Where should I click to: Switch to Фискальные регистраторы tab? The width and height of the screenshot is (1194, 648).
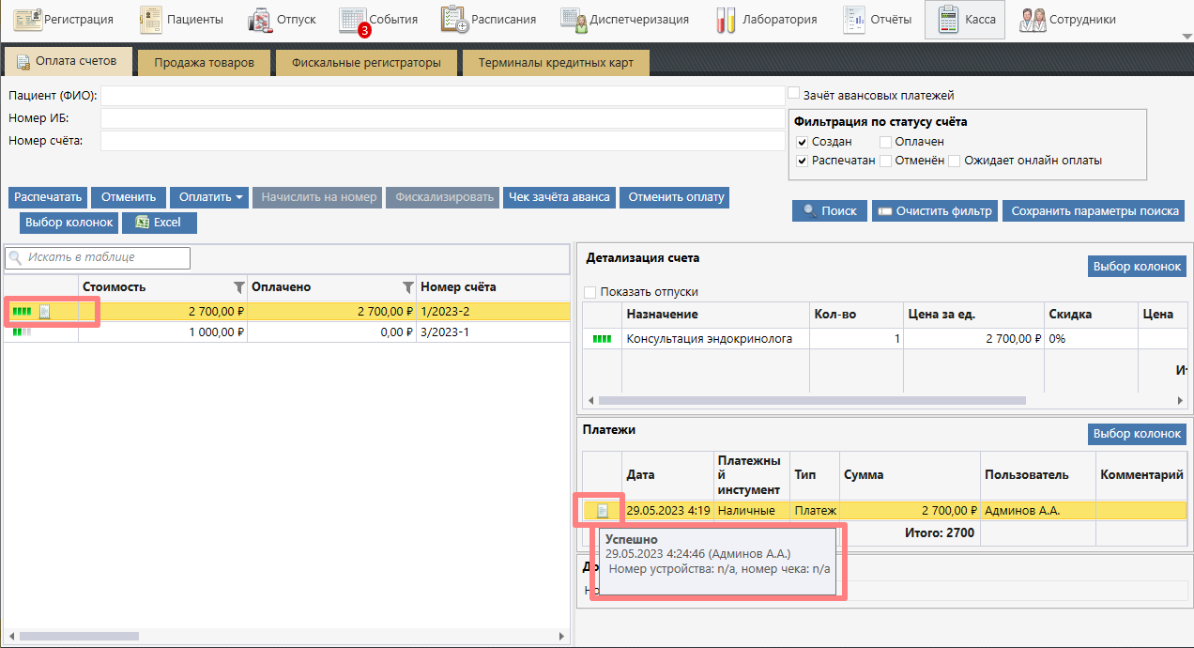[x=366, y=63]
